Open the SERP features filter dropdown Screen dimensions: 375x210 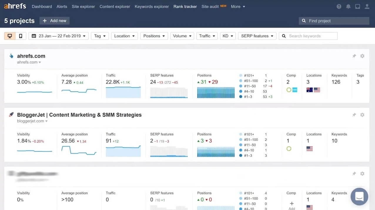point(257,36)
